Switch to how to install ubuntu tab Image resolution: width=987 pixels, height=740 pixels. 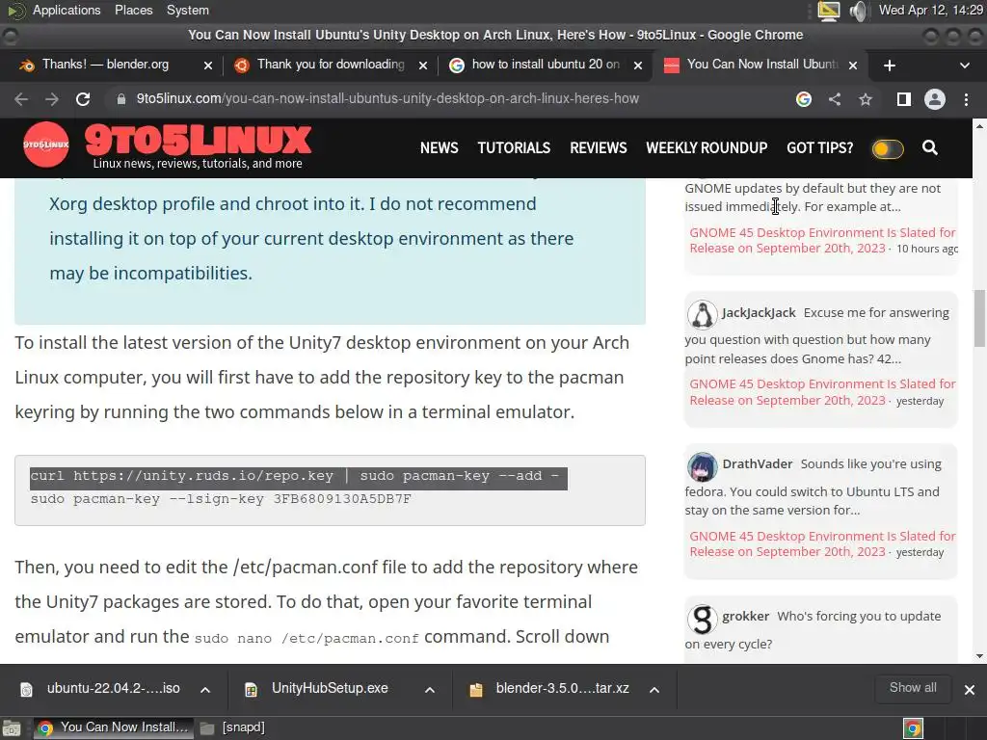pyautogui.click(x=546, y=65)
